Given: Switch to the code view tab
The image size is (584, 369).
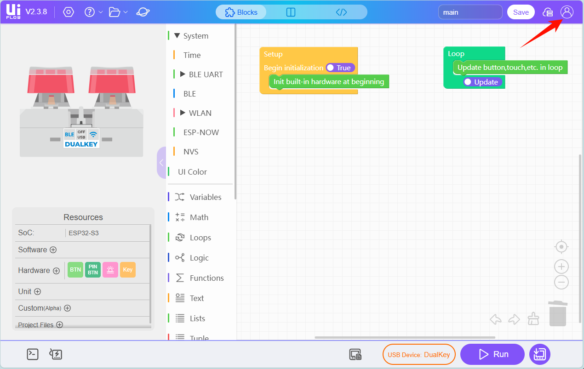Looking at the screenshot, I should point(341,12).
